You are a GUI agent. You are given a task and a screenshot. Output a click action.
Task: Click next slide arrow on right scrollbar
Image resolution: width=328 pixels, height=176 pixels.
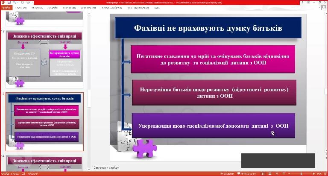pos(326,158)
